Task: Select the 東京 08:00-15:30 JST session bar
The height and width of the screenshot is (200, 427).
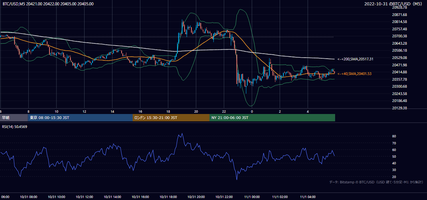Action: tap(80, 118)
